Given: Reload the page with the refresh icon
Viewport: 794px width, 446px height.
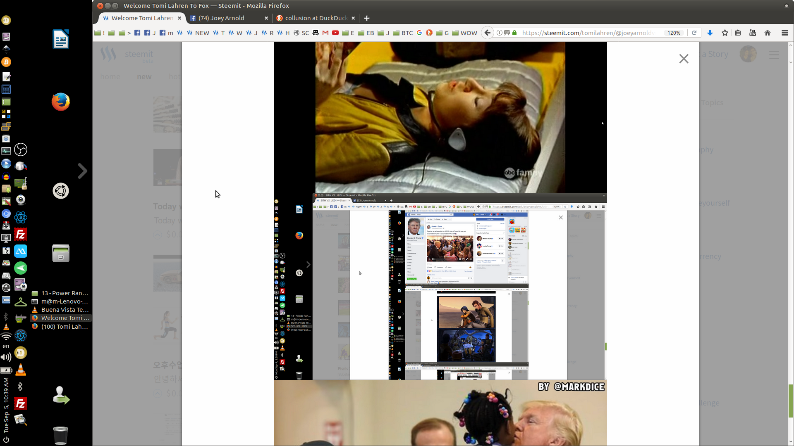Looking at the screenshot, I should click(x=694, y=33).
